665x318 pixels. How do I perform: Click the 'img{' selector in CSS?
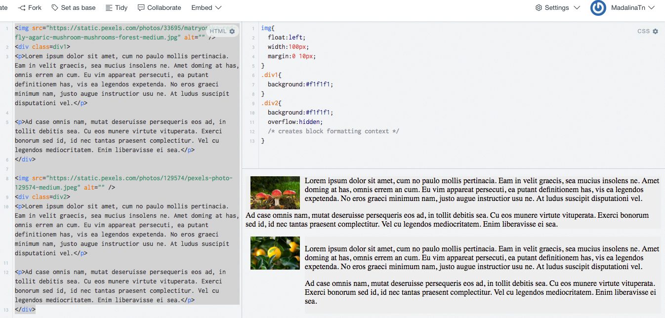tap(268, 28)
